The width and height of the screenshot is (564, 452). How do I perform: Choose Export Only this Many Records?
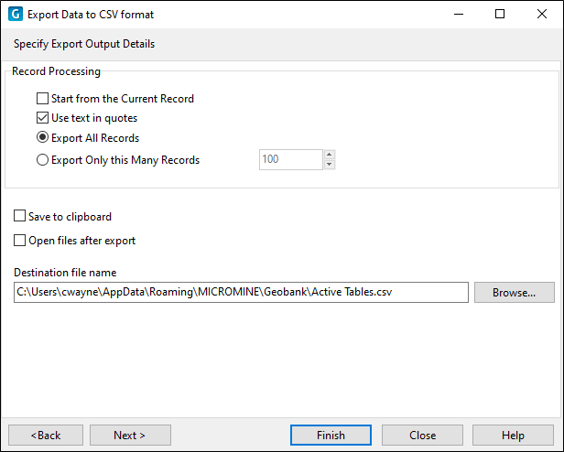42,159
